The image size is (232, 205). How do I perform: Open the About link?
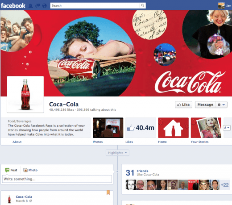[x=17, y=142]
